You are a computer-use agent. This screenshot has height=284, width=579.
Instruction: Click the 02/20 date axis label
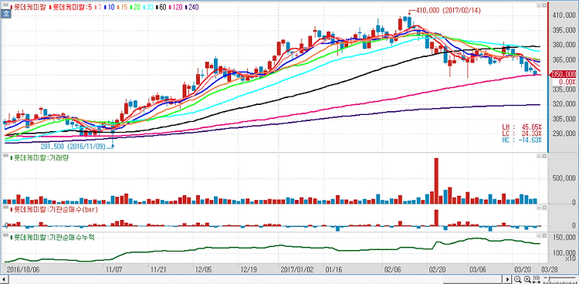[436, 269]
